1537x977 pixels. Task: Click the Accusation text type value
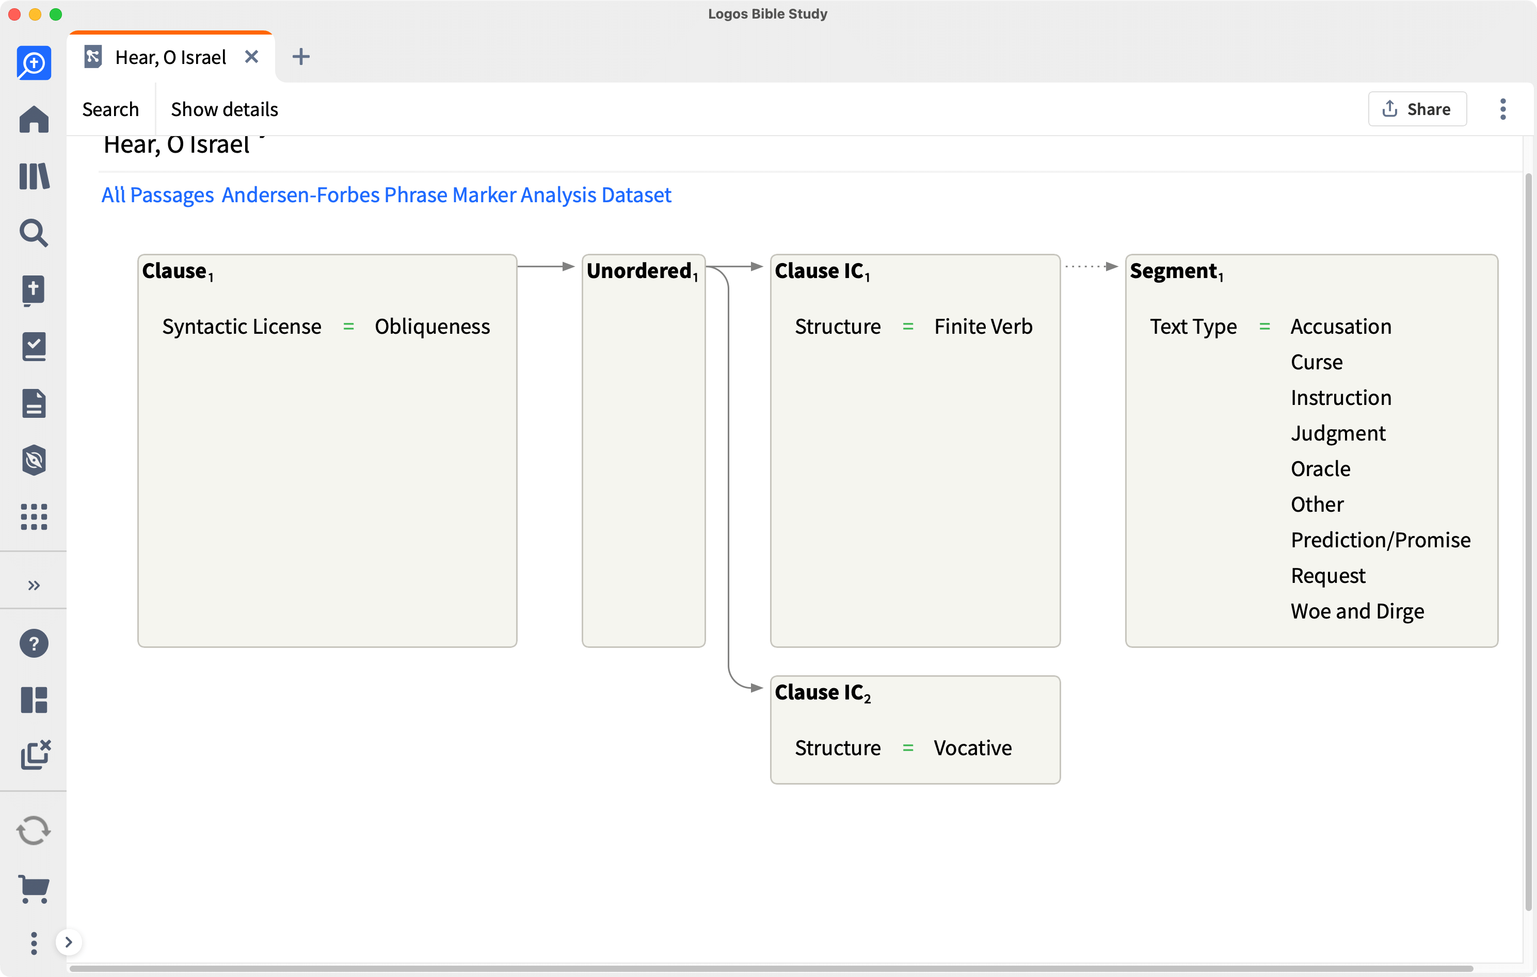(1341, 326)
